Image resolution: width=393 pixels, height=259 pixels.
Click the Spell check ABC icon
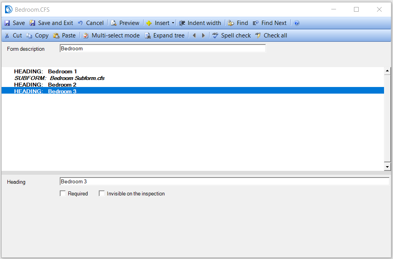215,35
